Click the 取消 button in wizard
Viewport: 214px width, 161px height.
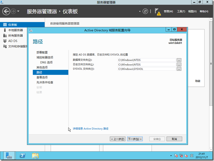174,139
